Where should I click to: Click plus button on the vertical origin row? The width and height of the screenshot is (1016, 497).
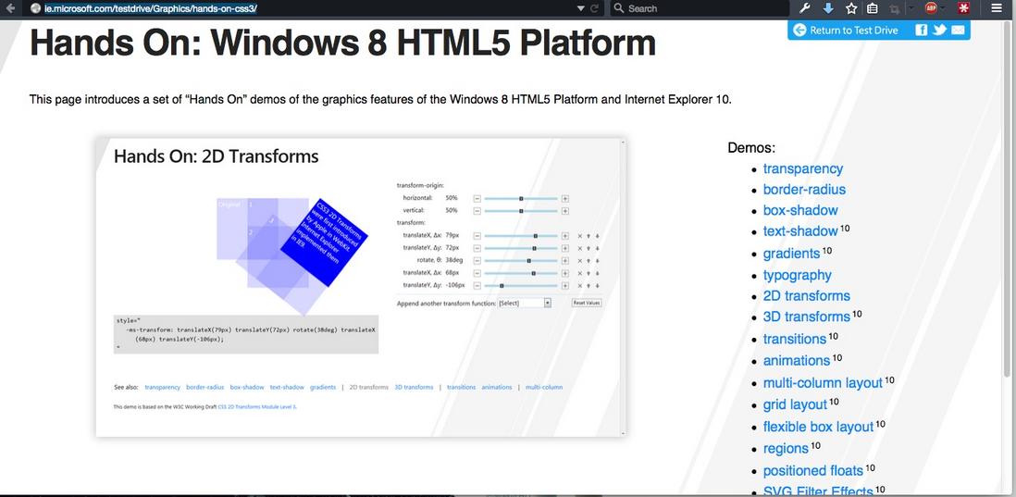click(x=565, y=211)
